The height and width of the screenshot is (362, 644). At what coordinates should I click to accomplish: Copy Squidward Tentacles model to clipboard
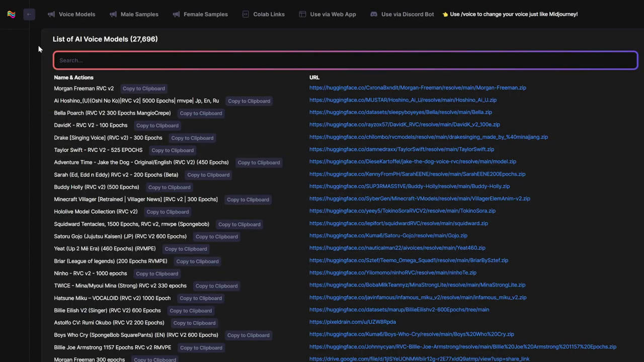(x=239, y=224)
